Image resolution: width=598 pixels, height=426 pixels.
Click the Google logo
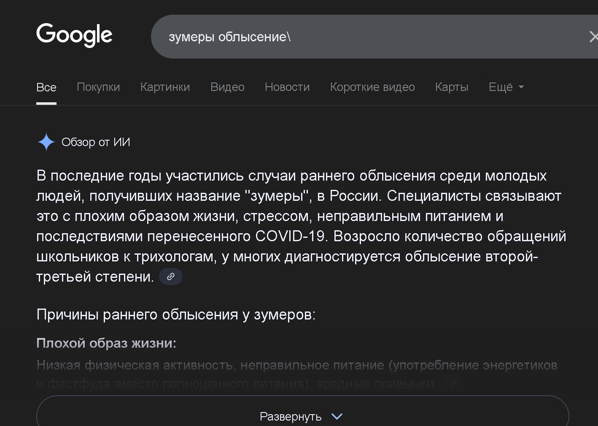click(x=74, y=35)
